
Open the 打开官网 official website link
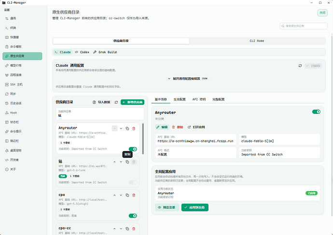point(196,127)
